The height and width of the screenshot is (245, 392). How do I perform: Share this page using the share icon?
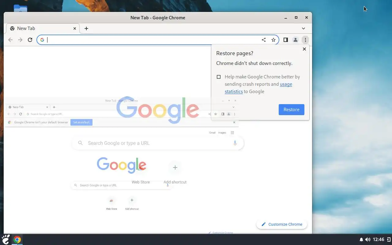point(264,40)
